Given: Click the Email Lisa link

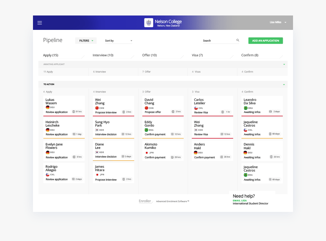Looking at the screenshot, I should [x=239, y=201].
